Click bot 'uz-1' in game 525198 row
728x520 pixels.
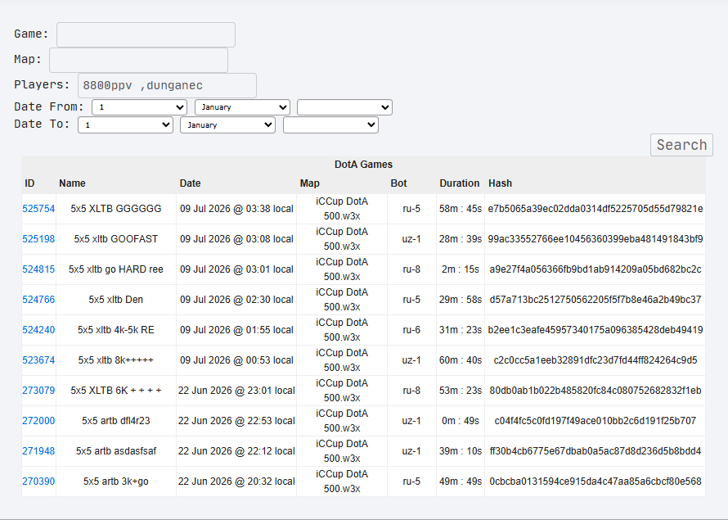coord(411,239)
